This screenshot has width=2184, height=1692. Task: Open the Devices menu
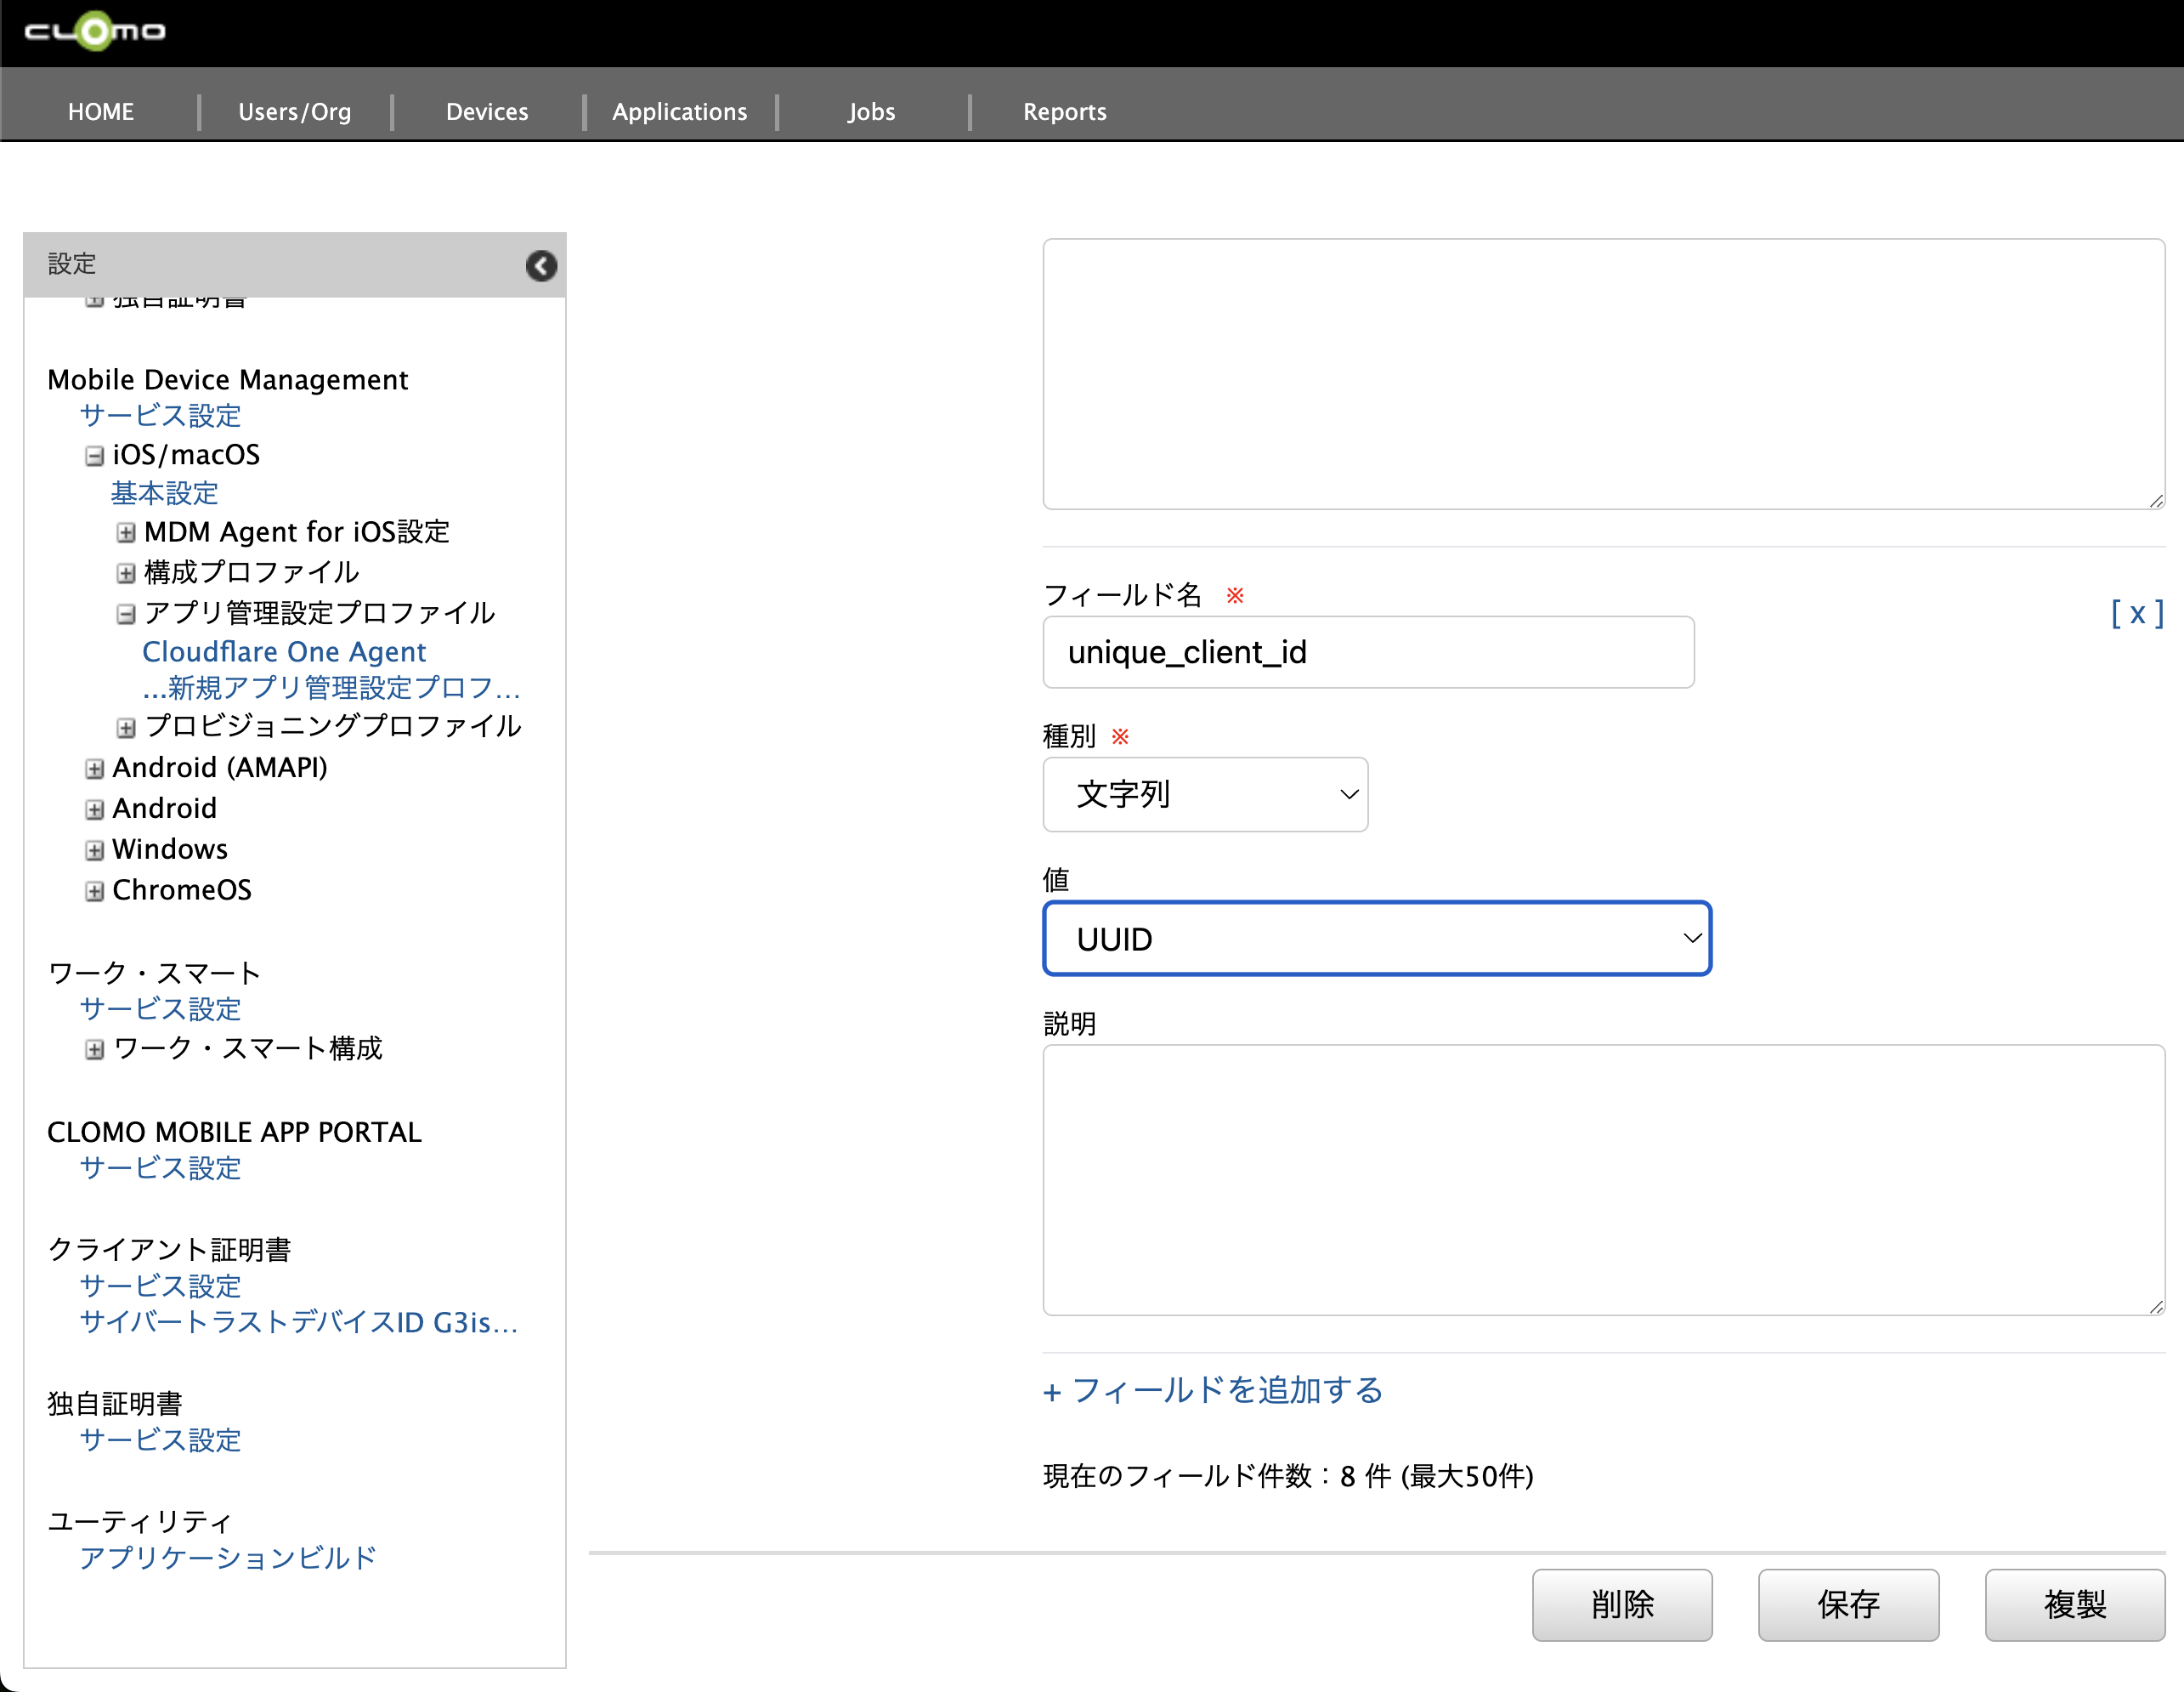(487, 111)
